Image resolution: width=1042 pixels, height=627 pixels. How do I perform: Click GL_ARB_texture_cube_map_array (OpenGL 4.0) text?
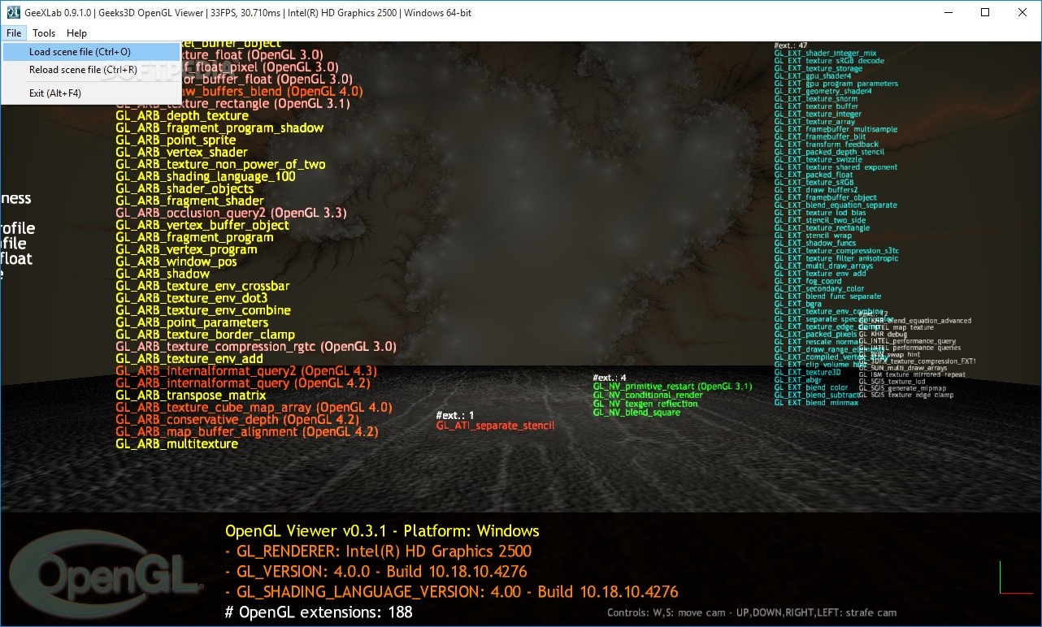point(254,407)
